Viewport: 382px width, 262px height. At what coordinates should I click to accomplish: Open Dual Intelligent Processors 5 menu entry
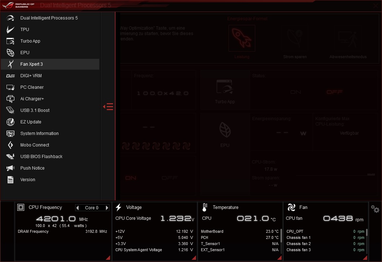point(50,18)
